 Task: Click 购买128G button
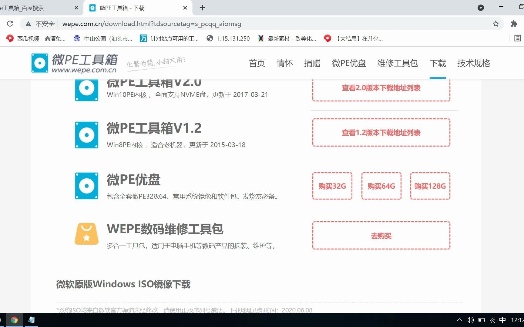(x=430, y=186)
